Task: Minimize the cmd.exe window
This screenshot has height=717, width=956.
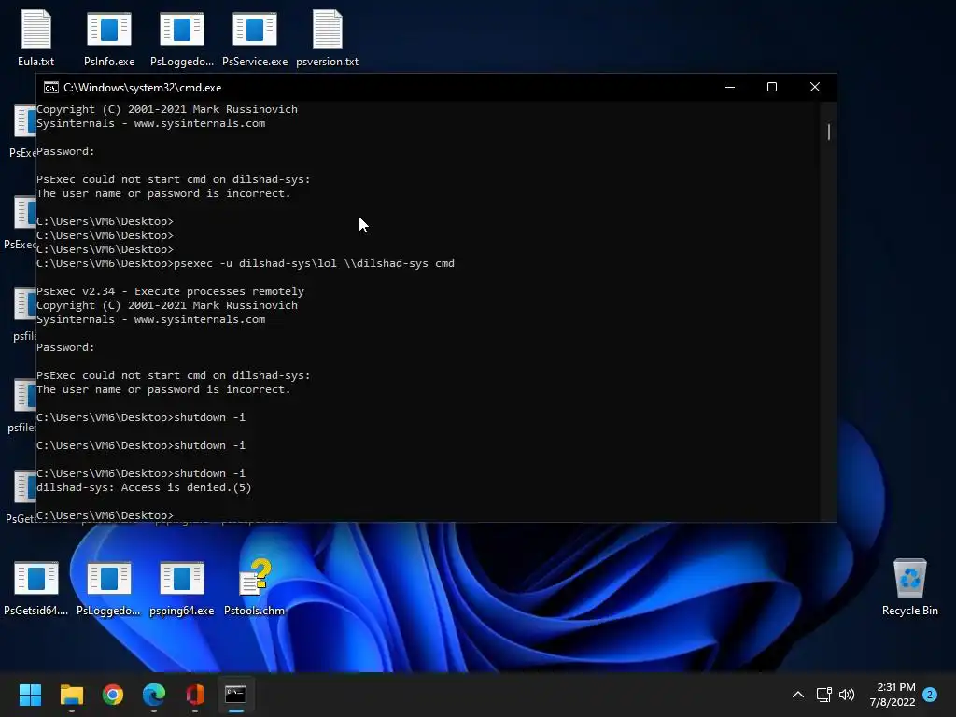Action: 730,87
